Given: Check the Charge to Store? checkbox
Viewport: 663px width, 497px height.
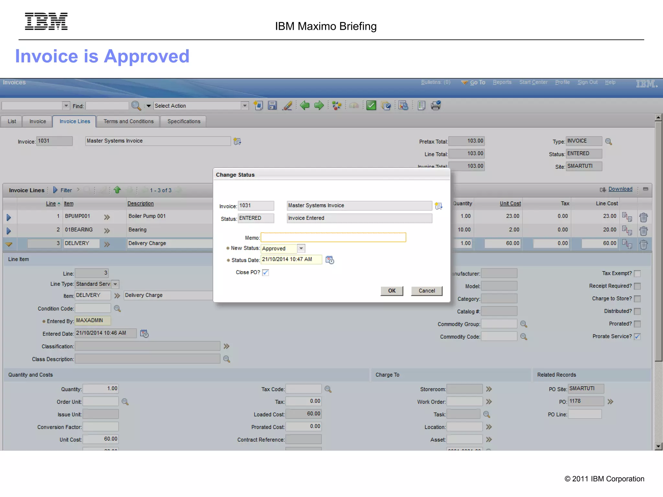Looking at the screenshot, I should tap(637, 299).
